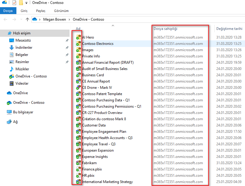Go forward using the Forward arrow
Viewport: 245px width, 186px height.
14,19
